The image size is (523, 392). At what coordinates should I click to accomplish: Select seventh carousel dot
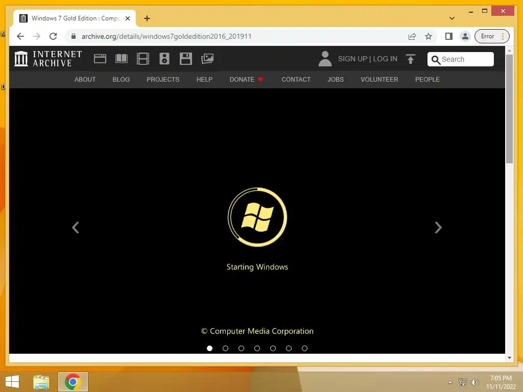[x=304, y=348]
